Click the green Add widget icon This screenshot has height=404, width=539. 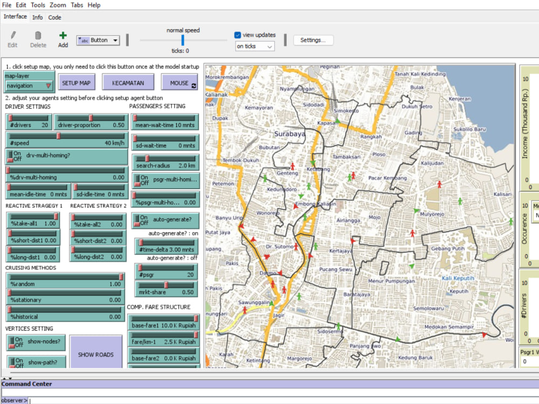pos(63,34)
